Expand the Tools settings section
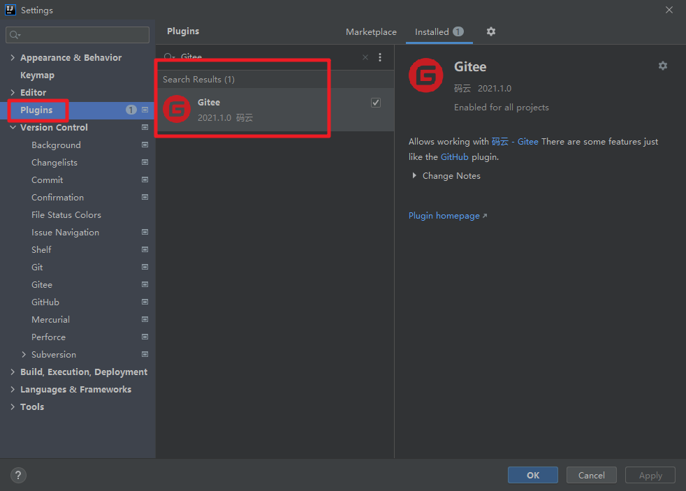Viewport: 686px width, 491px height. click(13, 407)
